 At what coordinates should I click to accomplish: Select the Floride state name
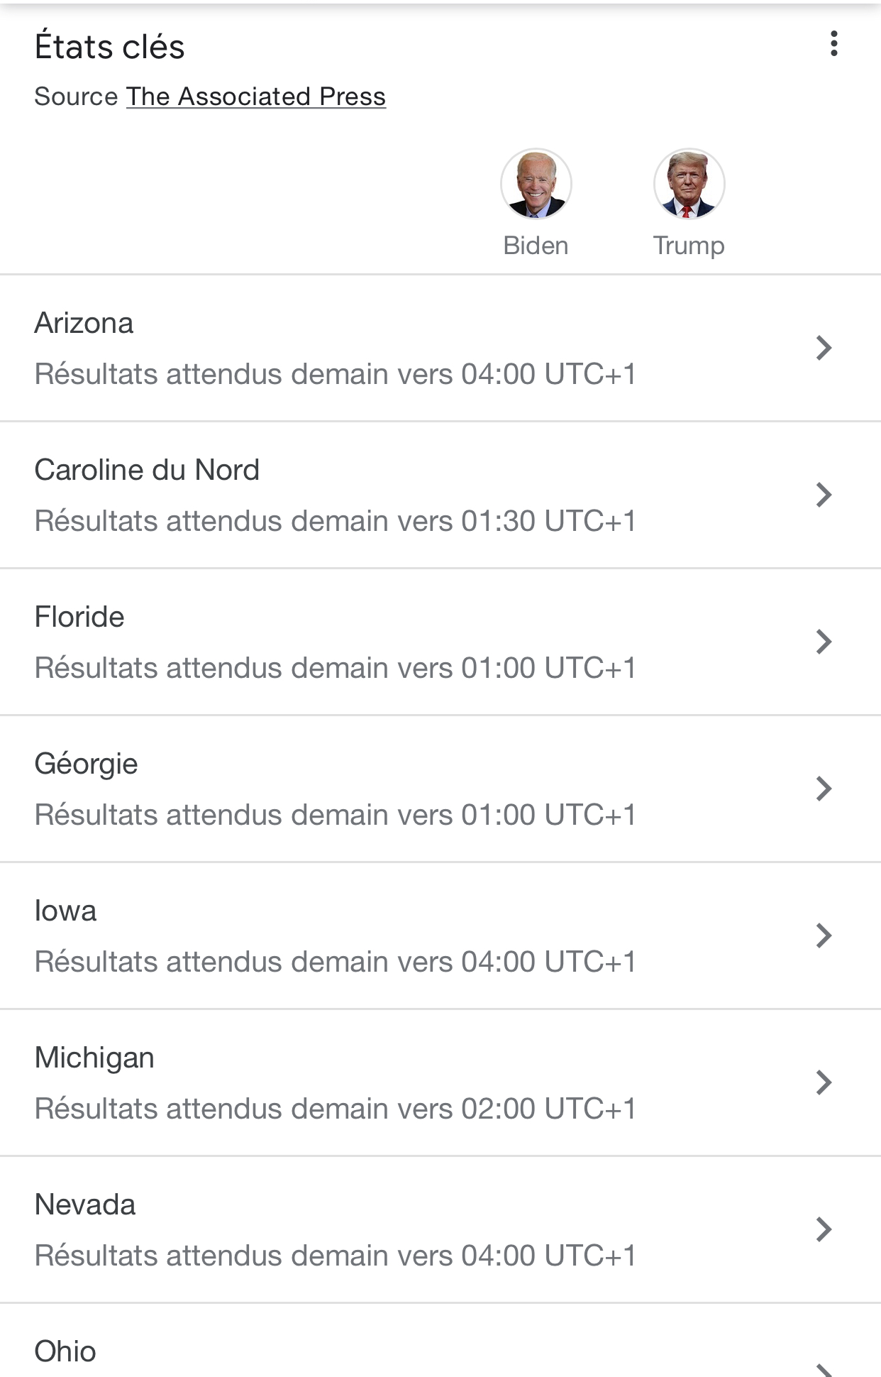point(79,618)
